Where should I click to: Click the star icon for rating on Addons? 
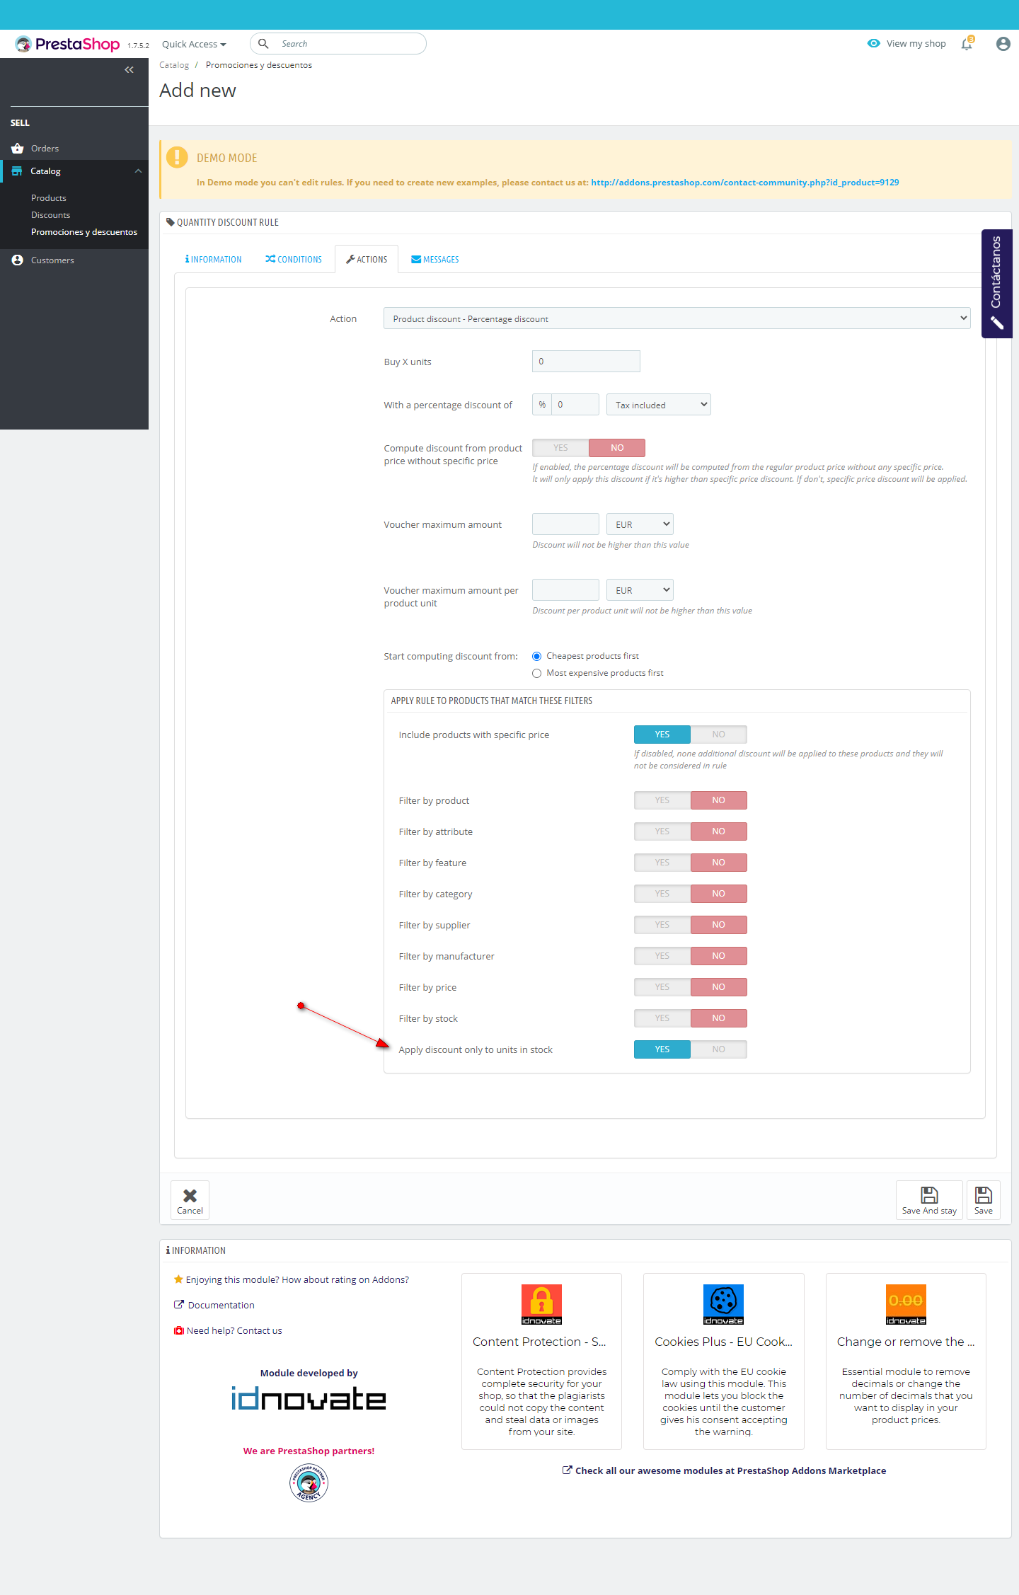pyautogui.click(x=178, y=1279)
